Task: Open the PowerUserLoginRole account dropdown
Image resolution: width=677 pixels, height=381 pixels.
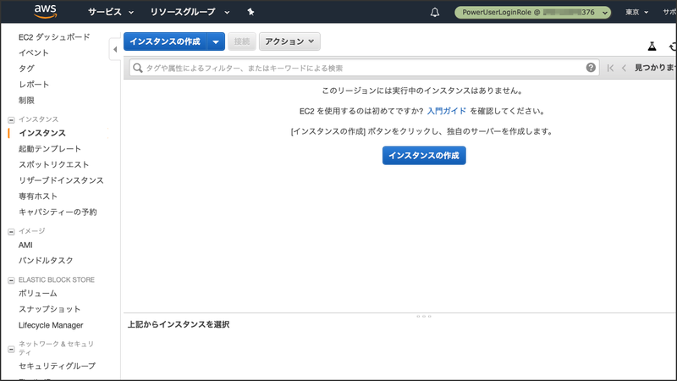Action: point(533,12)
